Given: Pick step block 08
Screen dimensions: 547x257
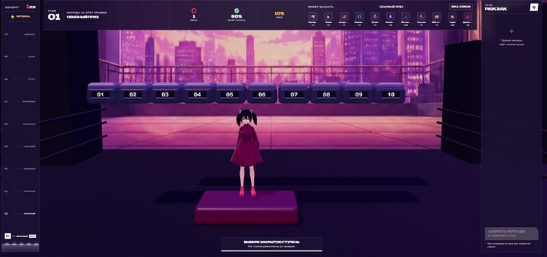Looking at the screenshot, I should [326, 93].
